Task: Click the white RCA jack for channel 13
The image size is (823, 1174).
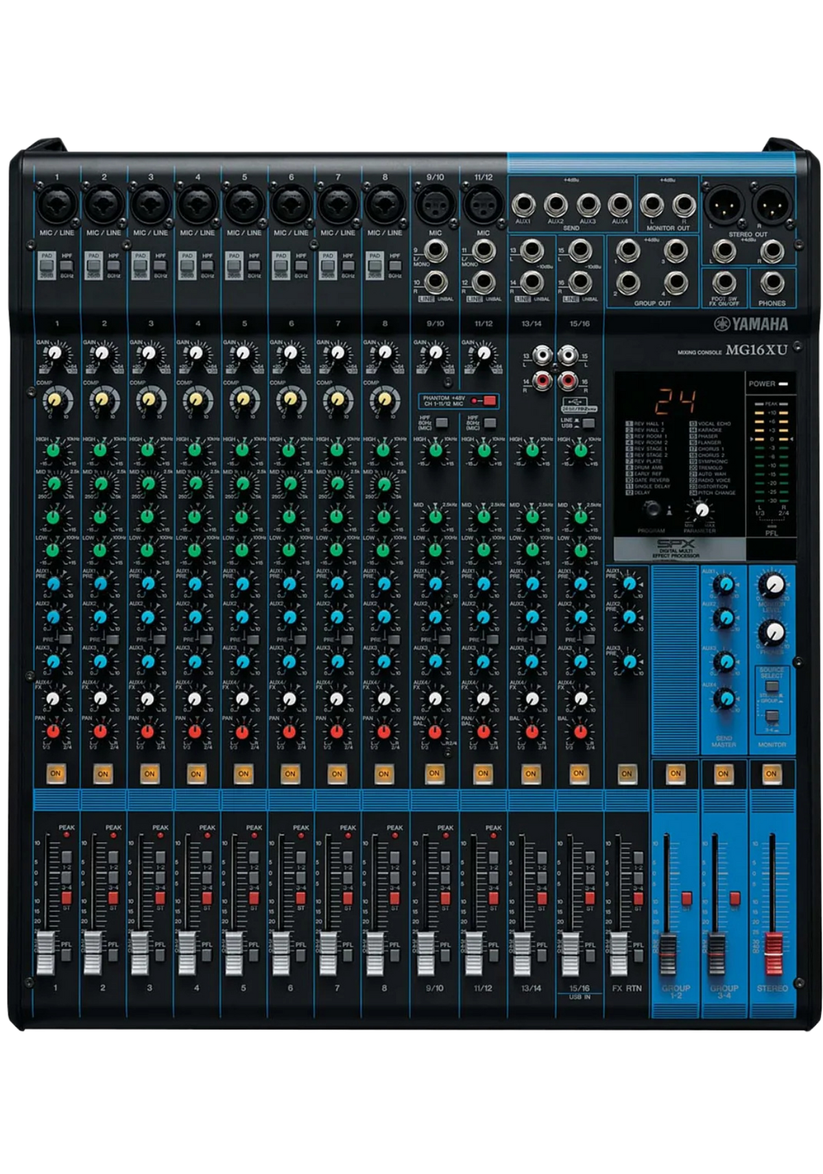Action: [x=544, y=356]
